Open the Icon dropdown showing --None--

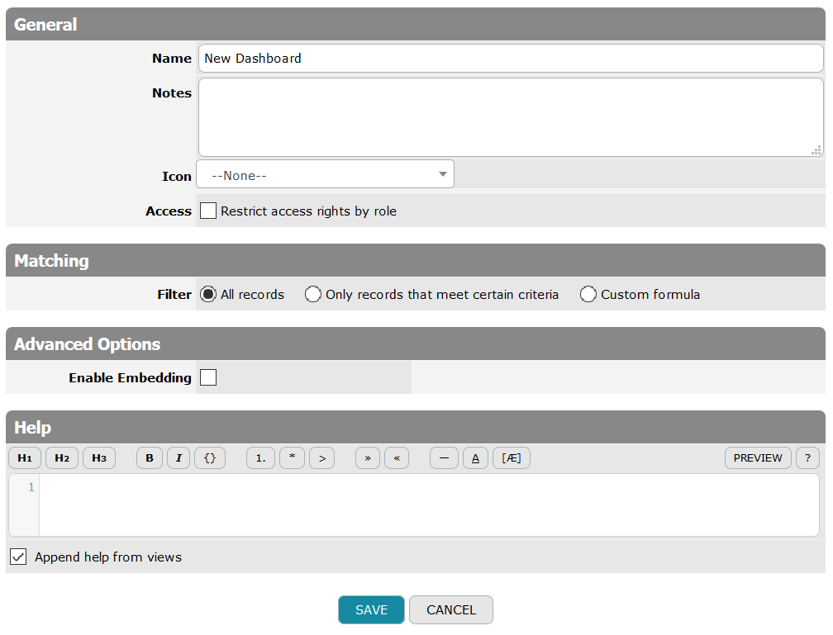(325, 174)
